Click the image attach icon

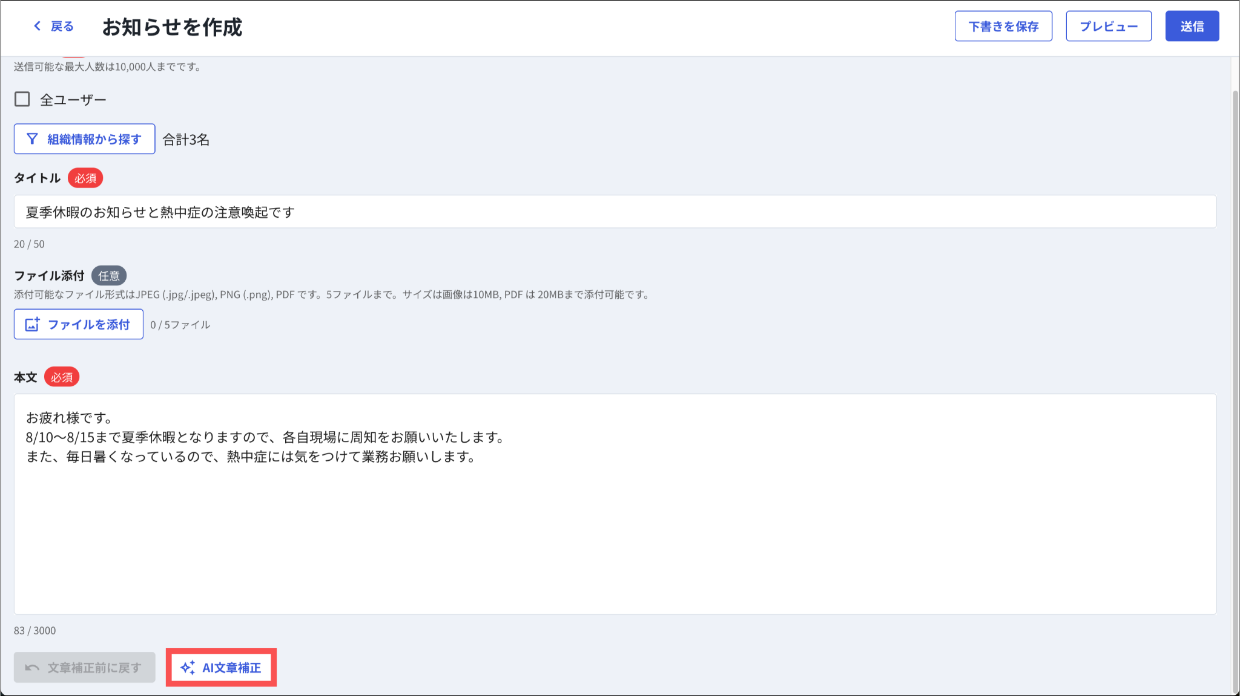tap(32, 325)
